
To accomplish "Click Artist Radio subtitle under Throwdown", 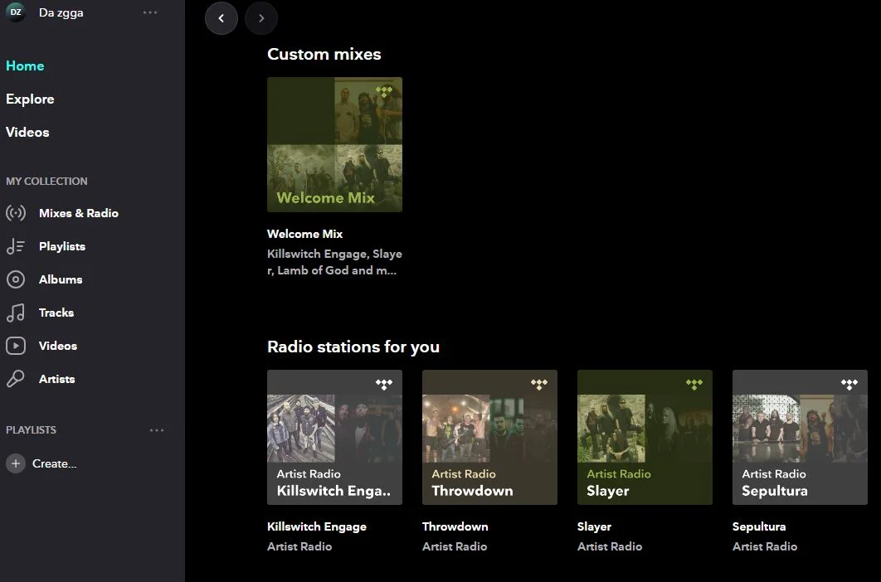I will point(455,546).
